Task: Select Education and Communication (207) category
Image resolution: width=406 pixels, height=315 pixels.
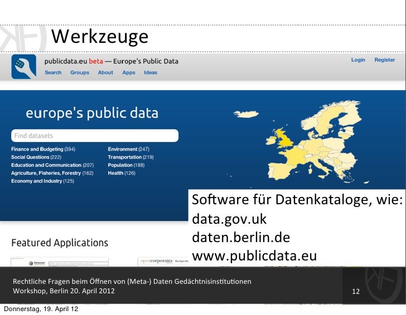Action: [x=52, y=165]
